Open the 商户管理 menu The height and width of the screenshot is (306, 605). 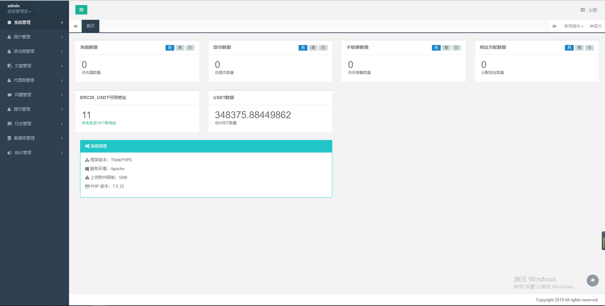[35, 37]
